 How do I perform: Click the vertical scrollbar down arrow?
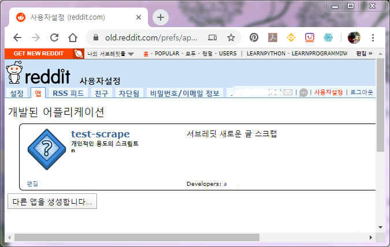(x=380, y=227)
